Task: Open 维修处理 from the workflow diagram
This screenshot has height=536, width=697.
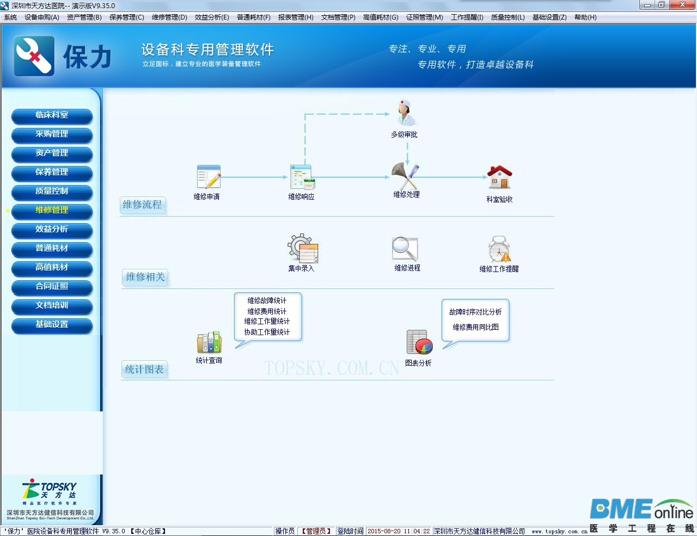Action: pyautogui.click(x=405, y=175)
